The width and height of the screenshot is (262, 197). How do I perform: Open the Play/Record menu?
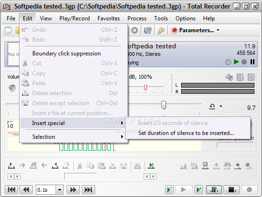tap(75, 18)
